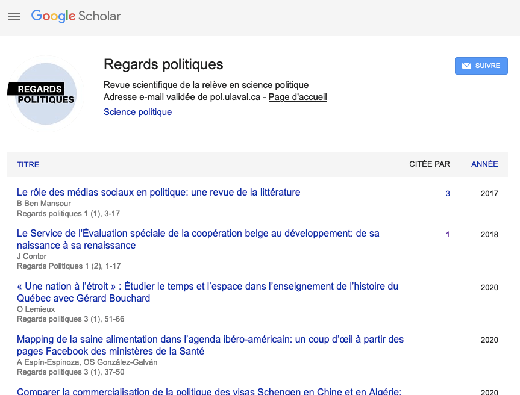
Task: Open citation count 3 for first article
Action: (x=448, y=194)
